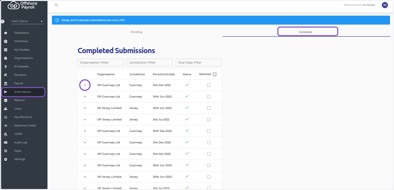This screenshot has height=190, width=394.
Task: Tick checkbox for Guernsey 30th Sep 2022 row
Action: (x=208, y=131)
